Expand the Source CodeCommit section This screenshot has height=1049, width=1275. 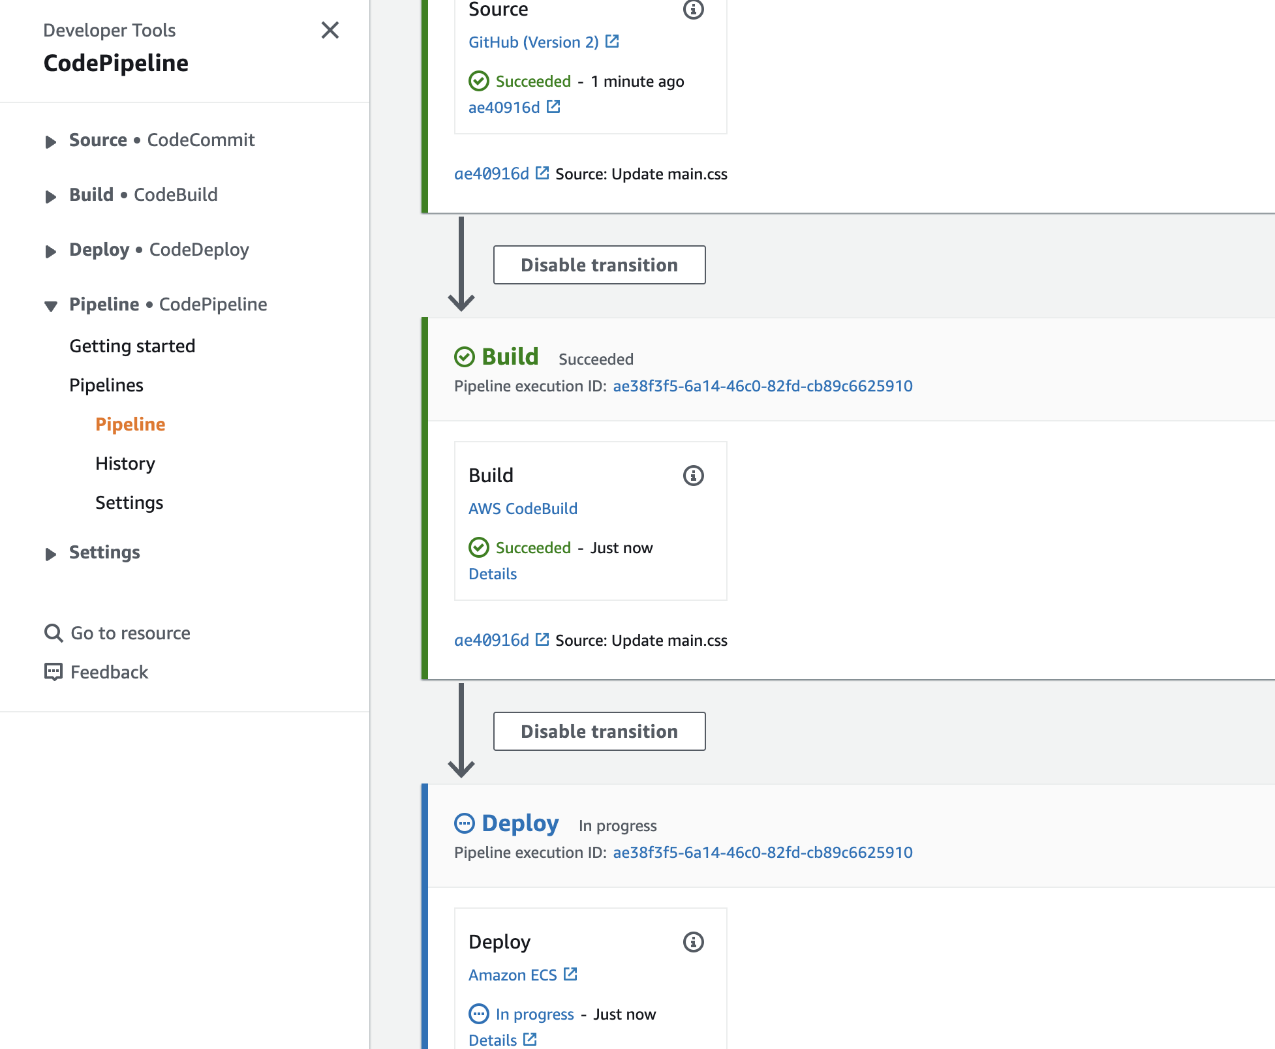(x=50, y=142)
